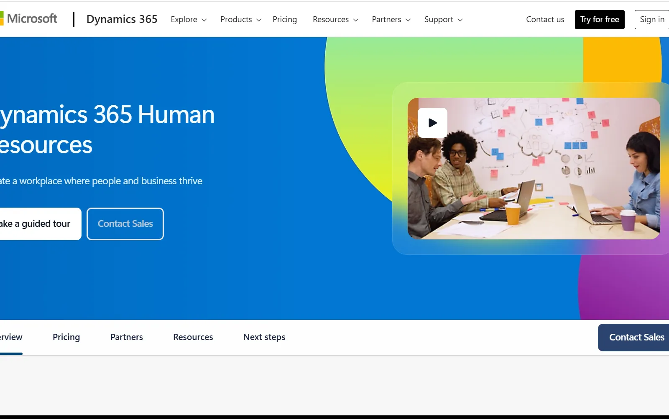Expand the Support dropdown menu
This screenshot has width=669, height=419.
(x=443, y=20)
